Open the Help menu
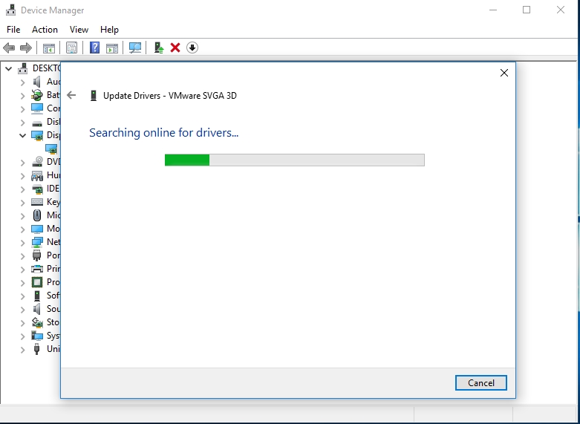 tap(109, 30)
